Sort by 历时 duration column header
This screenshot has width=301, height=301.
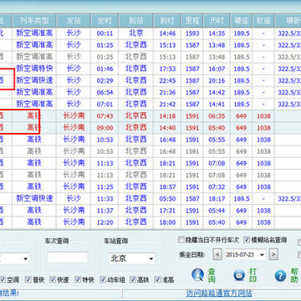point(217,20)
